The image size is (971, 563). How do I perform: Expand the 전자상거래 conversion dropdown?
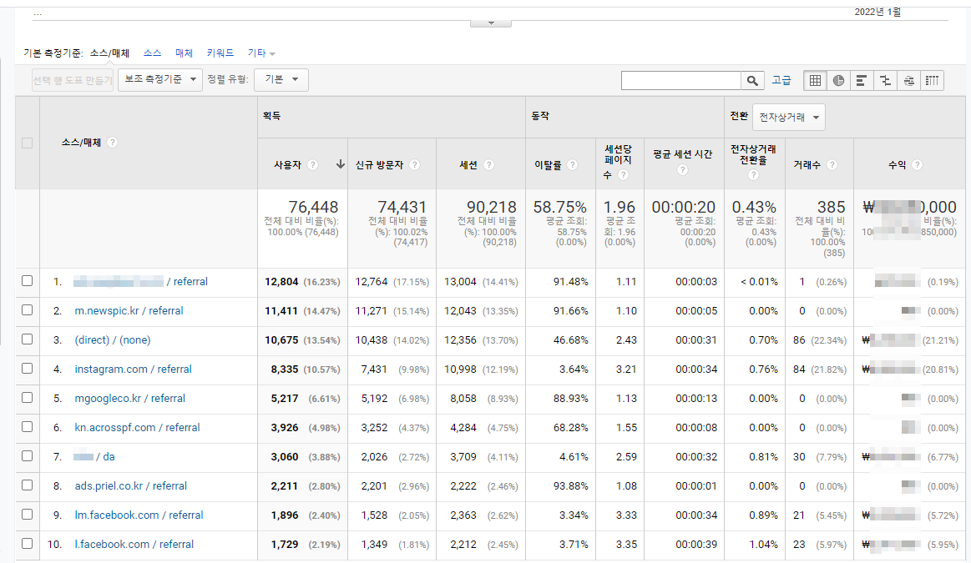[788, 118]
